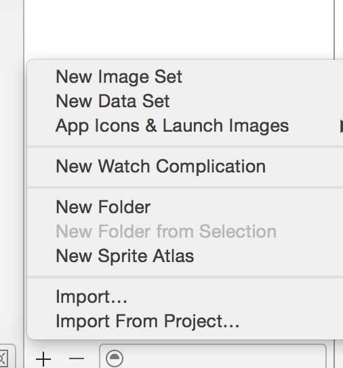Focus the asset filter text field
This screenshot has height=368, width=343.
tap(213, 356)
